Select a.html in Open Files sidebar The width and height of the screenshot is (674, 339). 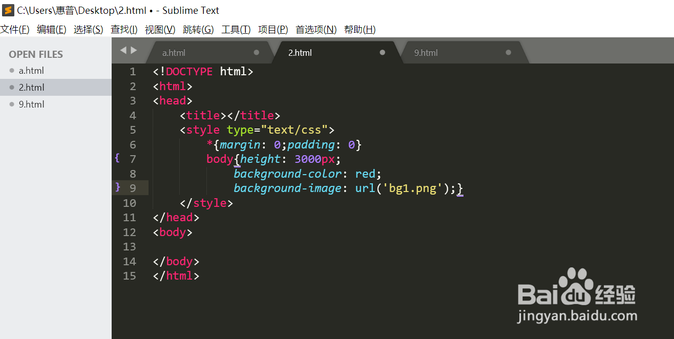pyautogui.click(x=56, y=71)
